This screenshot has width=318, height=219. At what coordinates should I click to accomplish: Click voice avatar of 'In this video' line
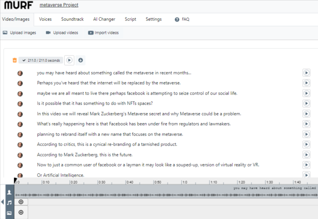tap(20, 114)
